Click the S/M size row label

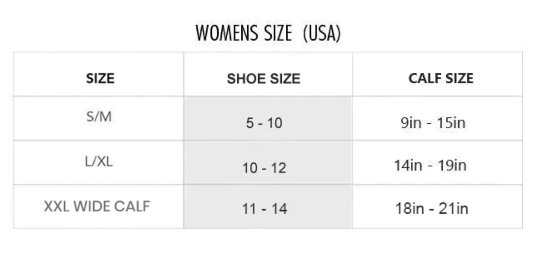(99, 117)
